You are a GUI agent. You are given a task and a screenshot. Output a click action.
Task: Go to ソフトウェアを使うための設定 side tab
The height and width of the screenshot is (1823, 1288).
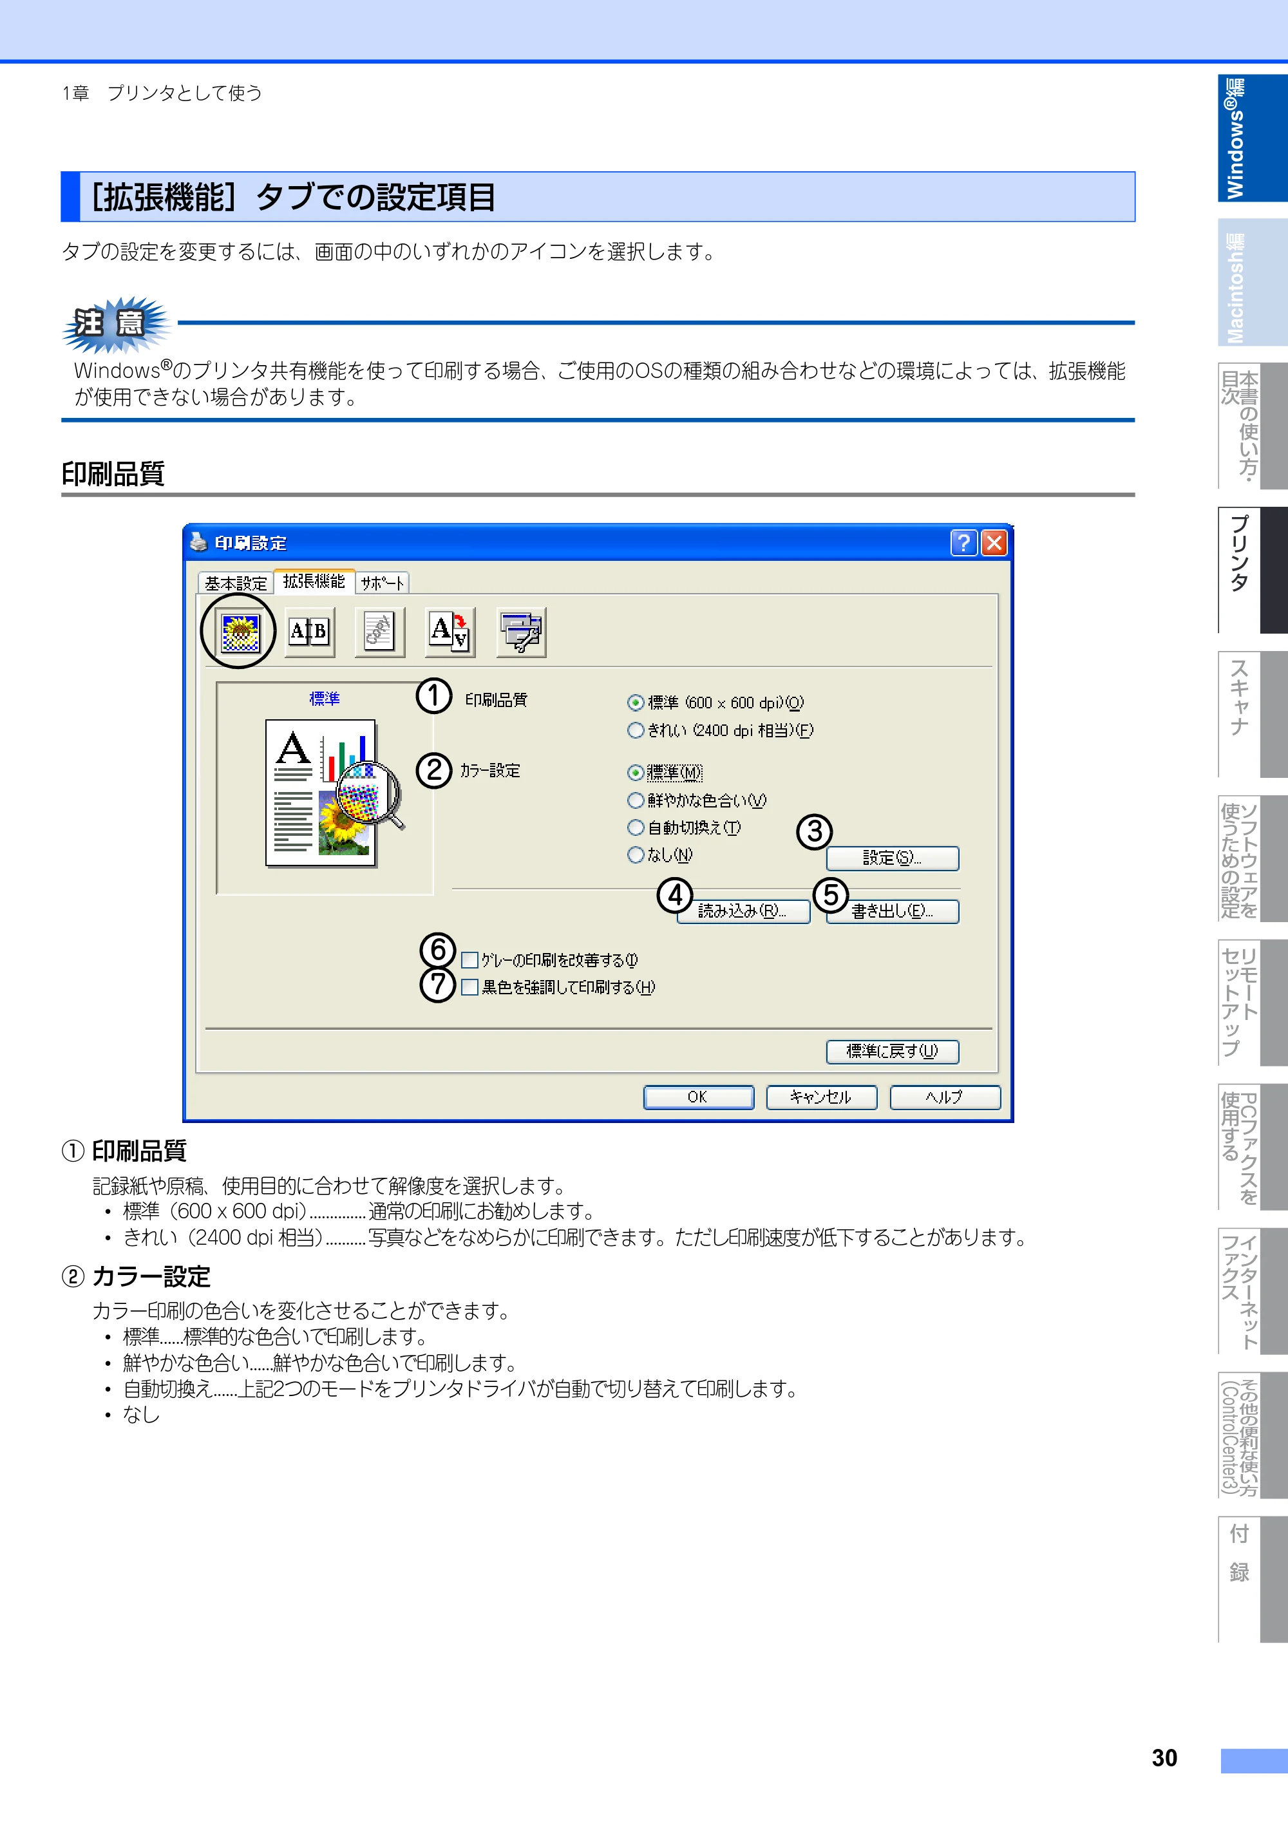(1253, 859)
